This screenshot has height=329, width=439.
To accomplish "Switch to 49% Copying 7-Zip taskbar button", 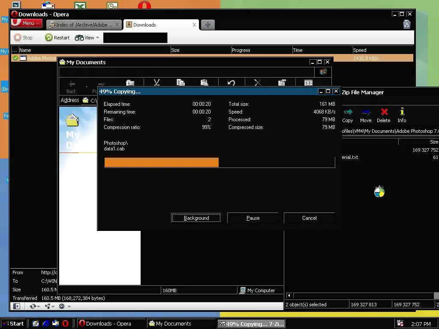I will click(x=251, y=324).
